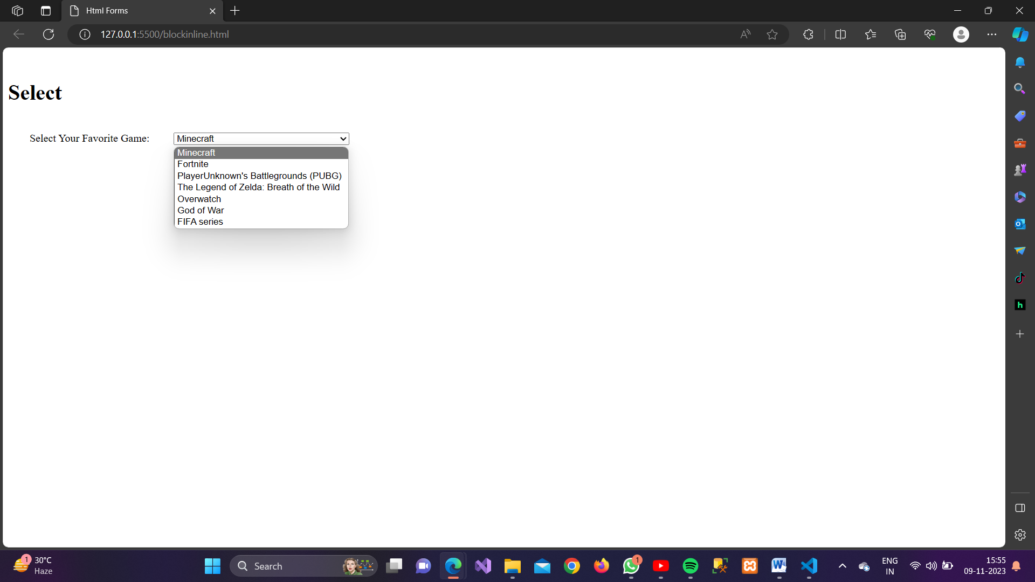Open Outlook in the Edge sidebar

point(1020,224)
